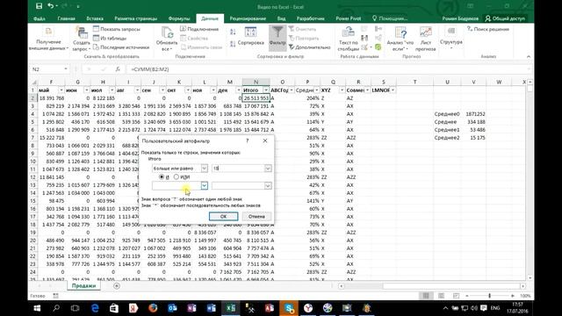Open the Получение внешних данных menu
The image size is (562, 316).
(x=48, y=39)
